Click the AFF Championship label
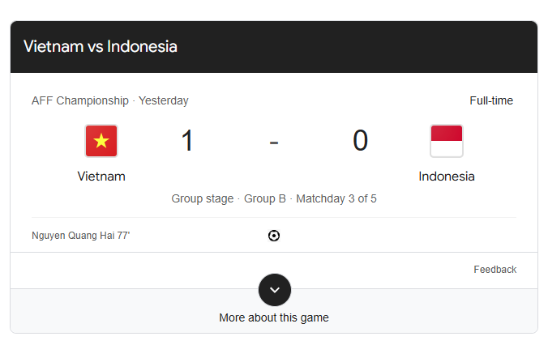Screen dimensions: 548x345 [x=79, y=101]
